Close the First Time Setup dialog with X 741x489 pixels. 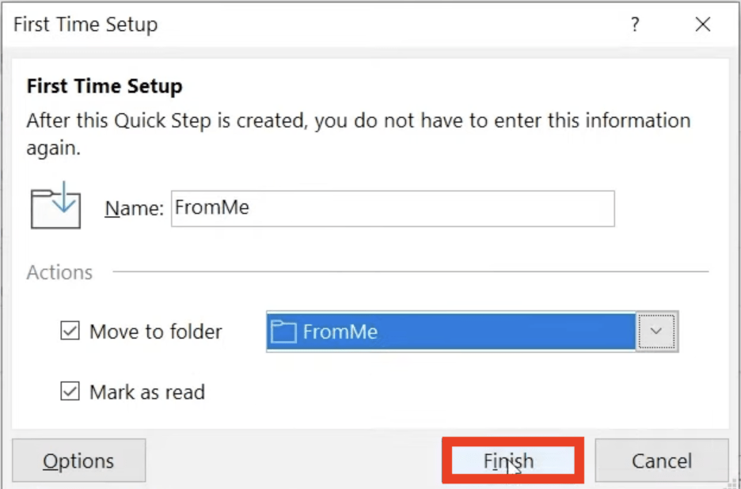[x=703, y=24]
